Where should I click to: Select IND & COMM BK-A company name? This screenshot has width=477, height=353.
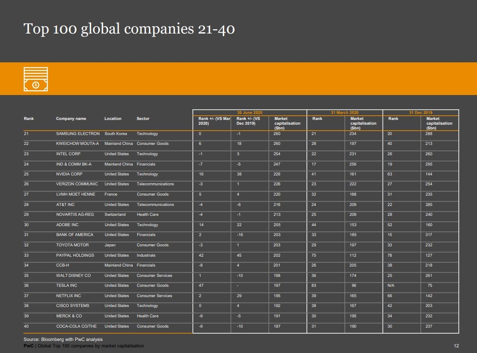click(73, 164)
